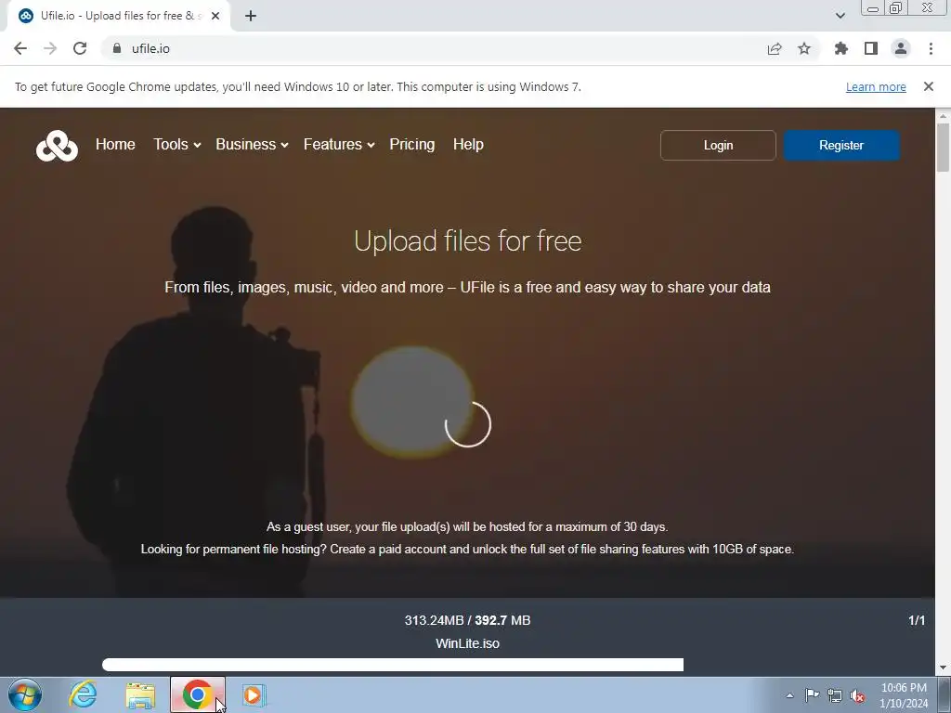Click the permanent file hosting paid account text
The height and width of the screenshot is (713, 951).
coord(468,550)
